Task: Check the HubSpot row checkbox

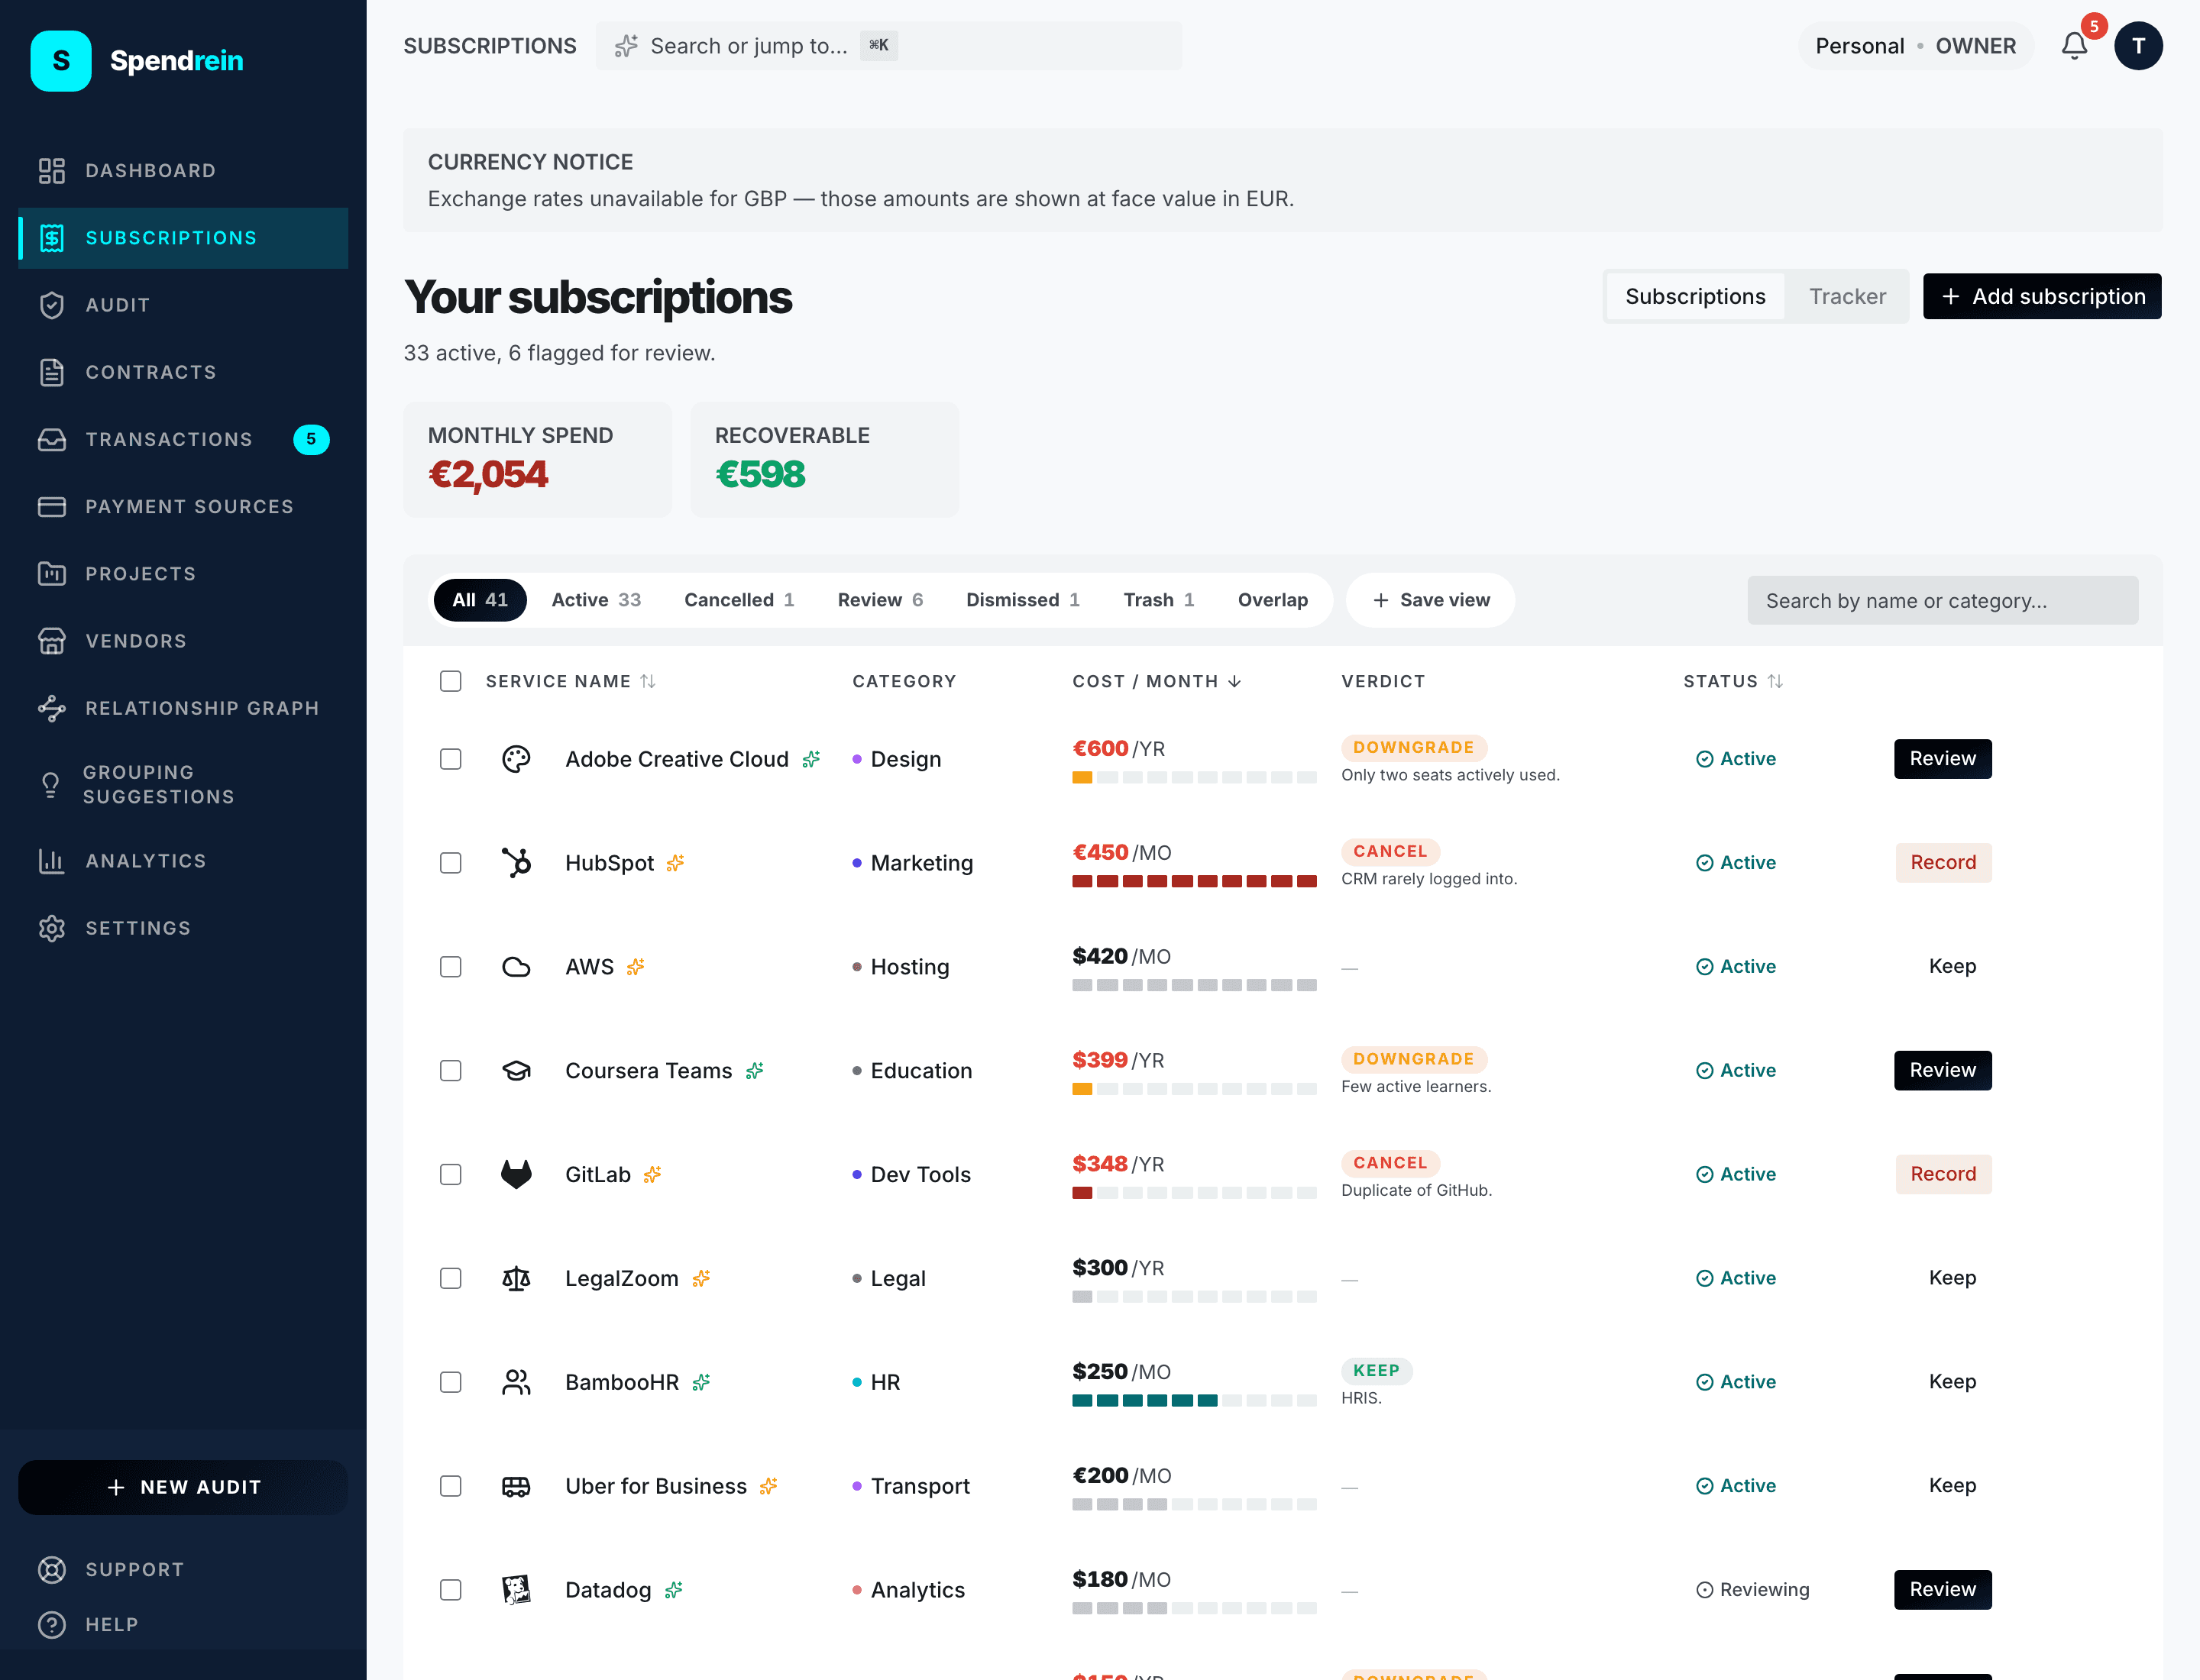Action: (x=451, y=863)
